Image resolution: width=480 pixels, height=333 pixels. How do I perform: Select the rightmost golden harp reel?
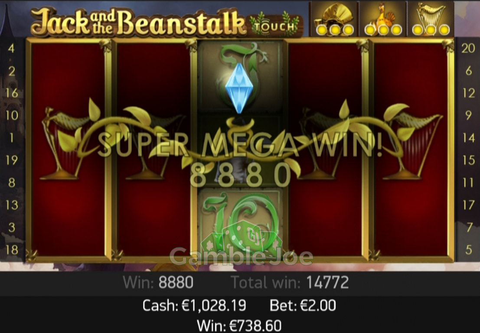pyautogui.click(x=411, y=149)
